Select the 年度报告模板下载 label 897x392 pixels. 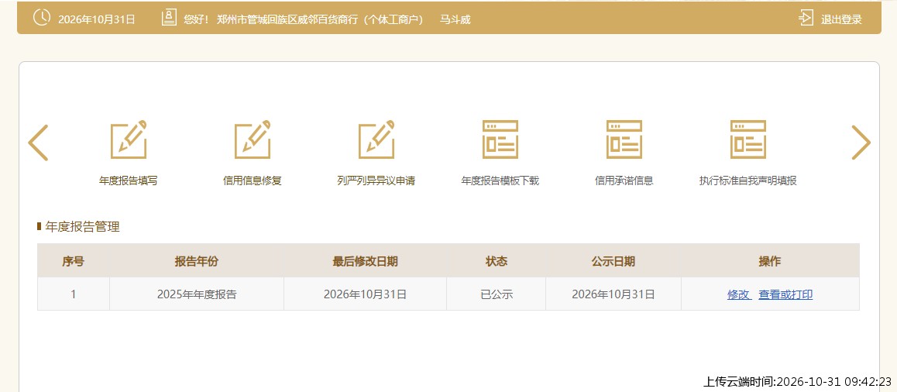(500, 181)
